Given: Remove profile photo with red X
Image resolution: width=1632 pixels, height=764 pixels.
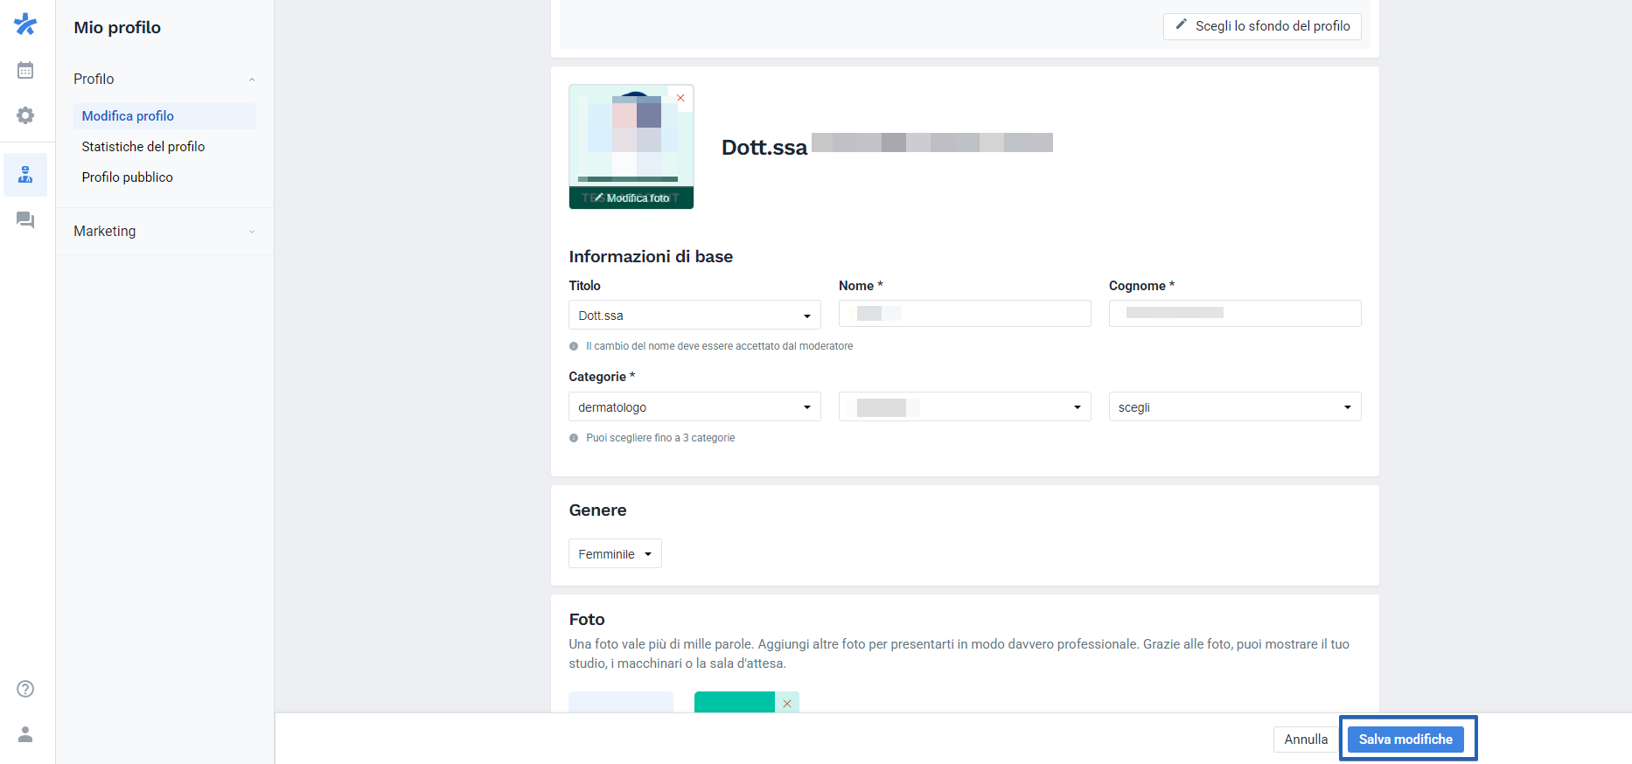Looking at the screenshot, I should pyautogui.click(x=680, y=98).
